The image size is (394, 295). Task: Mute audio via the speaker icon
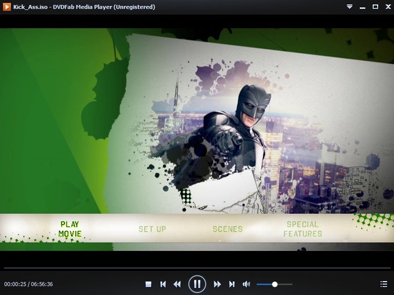click(246, 284)
